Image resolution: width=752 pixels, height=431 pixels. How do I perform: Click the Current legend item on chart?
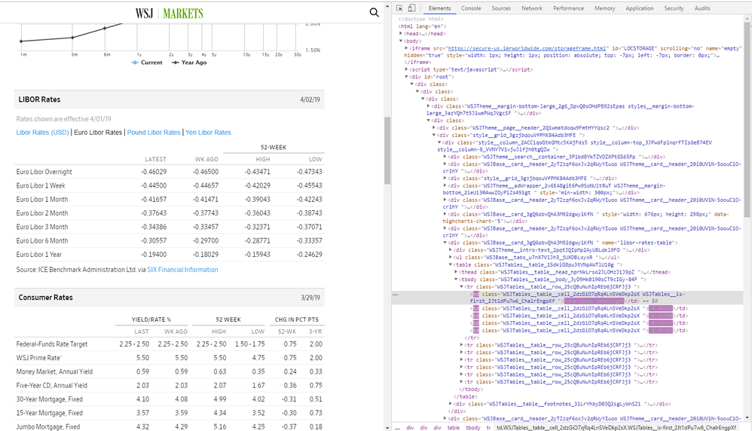(x=147, y=63)
